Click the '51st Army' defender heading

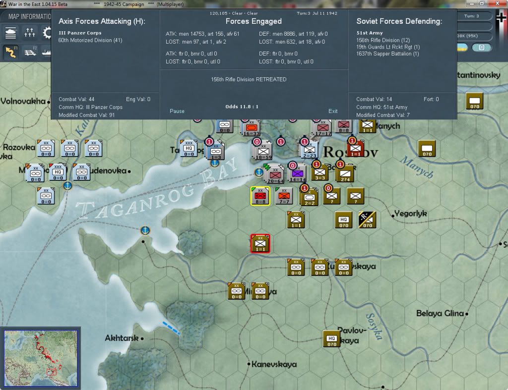tap(369, 33)
